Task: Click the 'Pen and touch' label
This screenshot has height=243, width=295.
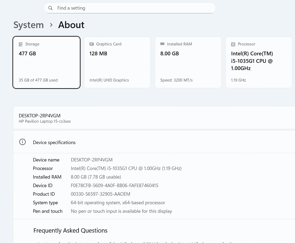Action: 48,211
